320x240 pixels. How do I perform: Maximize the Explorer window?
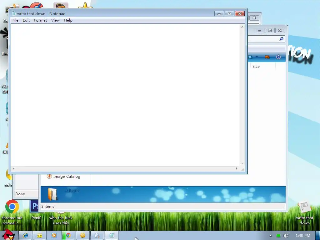[270, 31]
